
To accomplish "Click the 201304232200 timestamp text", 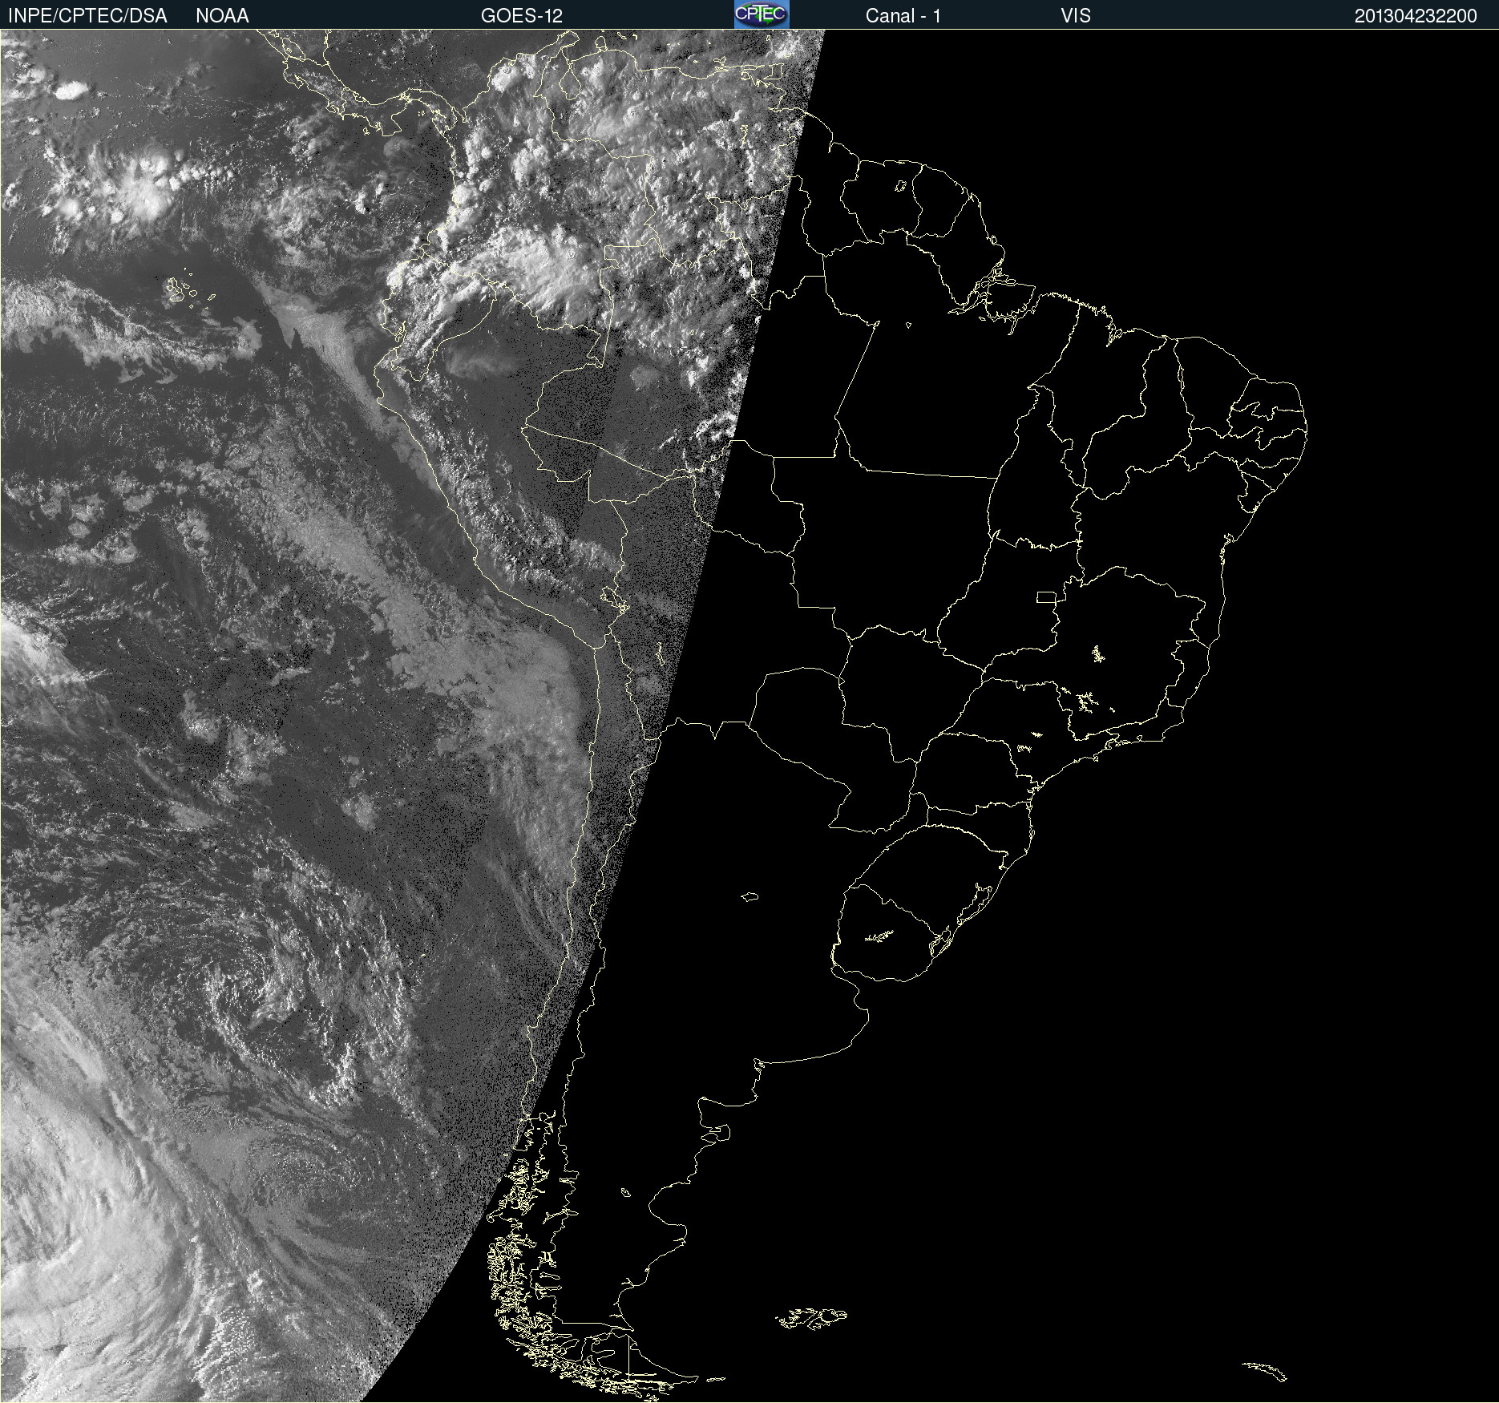I will 1416,16.
